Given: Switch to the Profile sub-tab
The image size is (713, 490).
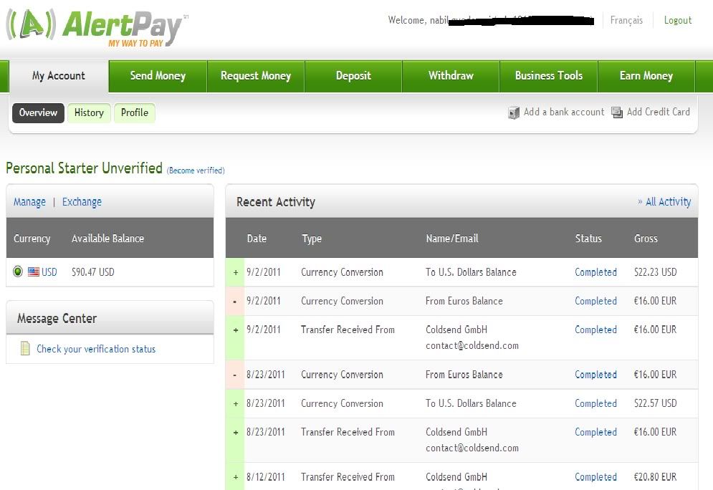Looking at the screenshot, I should tap(135, 112).
